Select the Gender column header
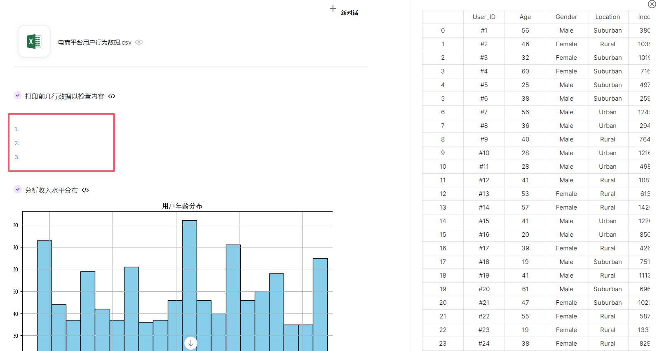Image resolution: width=657 pixels, height=351 pixels. (566, 17)
